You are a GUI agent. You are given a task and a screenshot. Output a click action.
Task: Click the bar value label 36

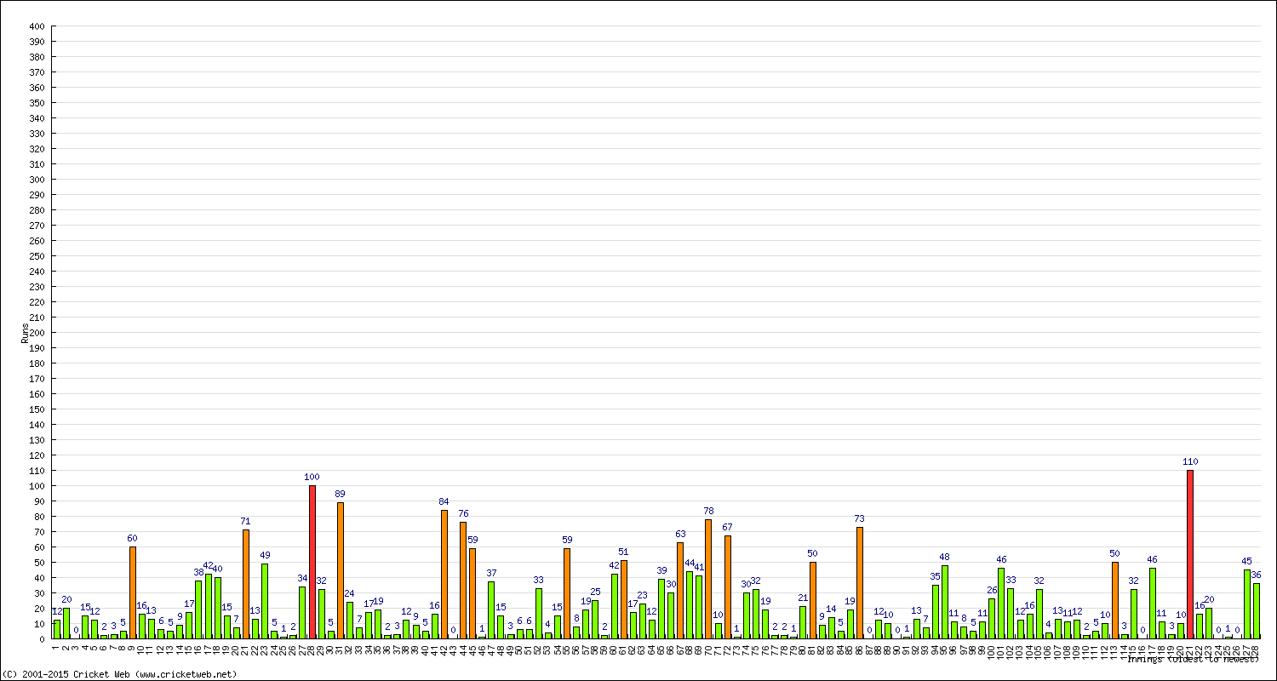pyautogui.click(x=1257, y=575)
